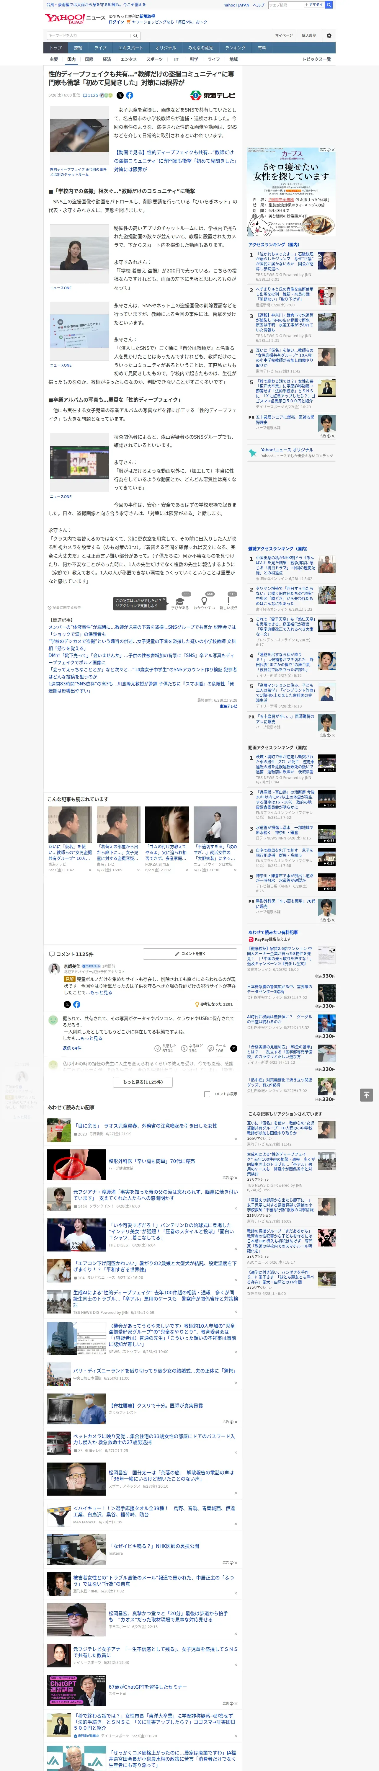Open the スポーツ category
379x1771 pixels.
pos(155,59)
